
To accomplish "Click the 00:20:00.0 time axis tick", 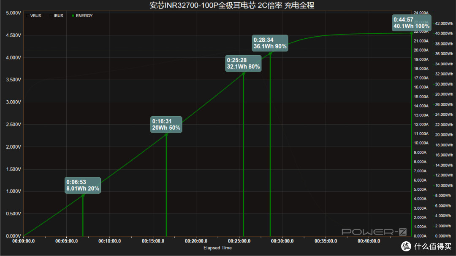I will [x=196, y=241].
